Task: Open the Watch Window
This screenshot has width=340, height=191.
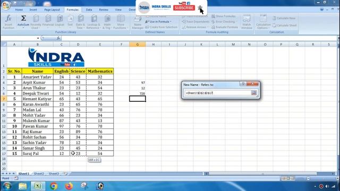Action: pyautogui.click(x=246, y=22)
